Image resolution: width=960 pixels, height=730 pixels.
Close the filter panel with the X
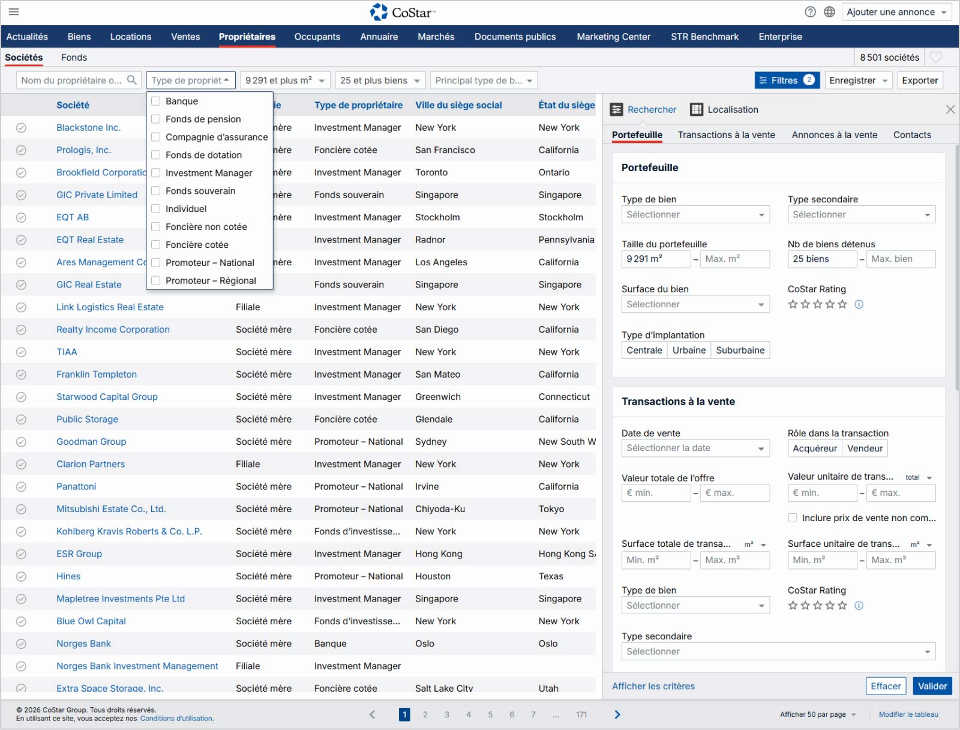tap(950, 109)
